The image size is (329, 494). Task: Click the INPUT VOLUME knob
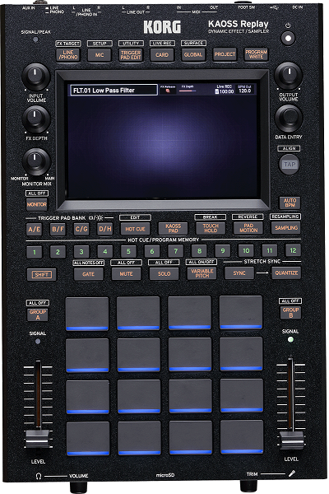point(35,77)
